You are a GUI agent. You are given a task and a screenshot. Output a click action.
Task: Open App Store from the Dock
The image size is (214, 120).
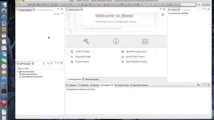4,79
